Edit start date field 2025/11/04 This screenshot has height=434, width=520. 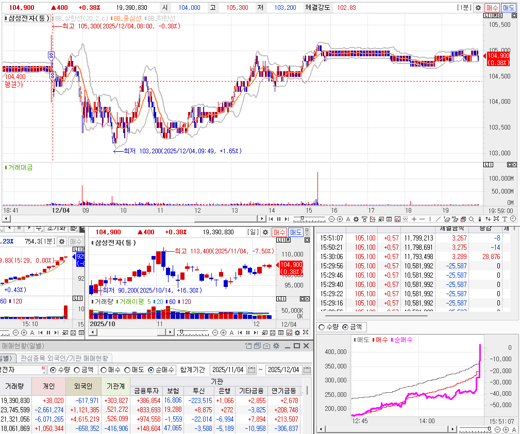(229, 369)
